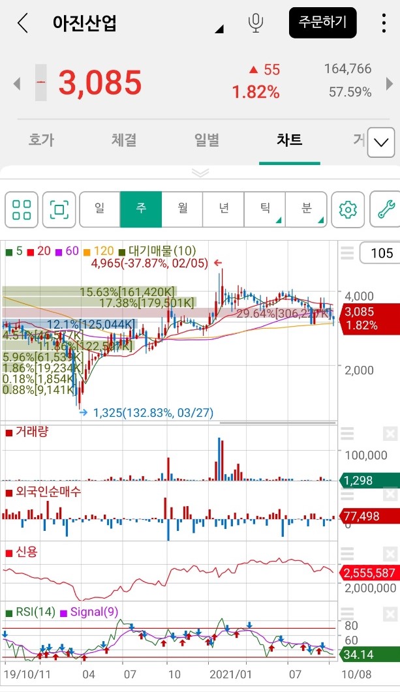Tap the 77,498 foreign net-buy tag

370,516
